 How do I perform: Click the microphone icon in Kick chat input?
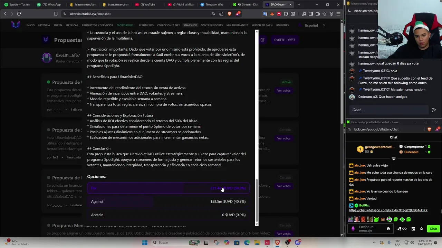pyautogui.click(x=353, y=229)
